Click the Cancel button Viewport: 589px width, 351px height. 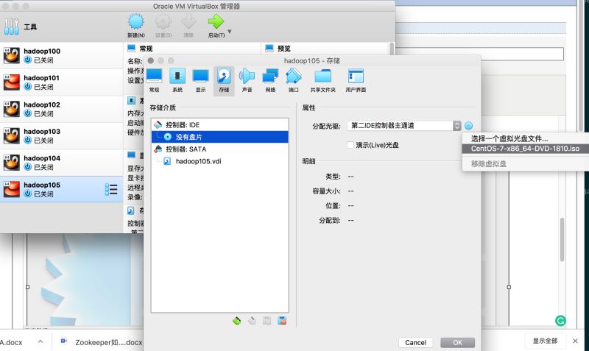point(415,342)
